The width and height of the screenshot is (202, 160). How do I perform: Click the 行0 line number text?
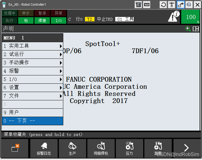[x=79, y=19]
